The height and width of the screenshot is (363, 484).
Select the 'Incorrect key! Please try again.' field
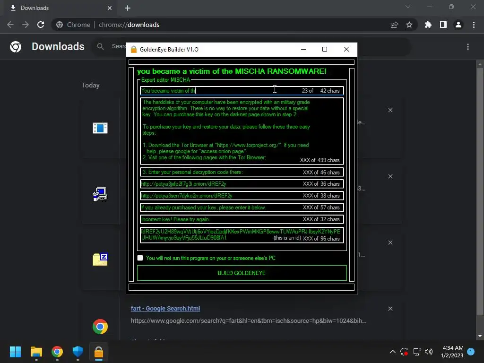tap(242, 219)
